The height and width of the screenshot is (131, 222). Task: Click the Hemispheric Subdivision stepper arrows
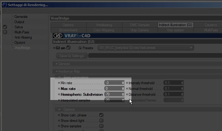coord(123,94)
